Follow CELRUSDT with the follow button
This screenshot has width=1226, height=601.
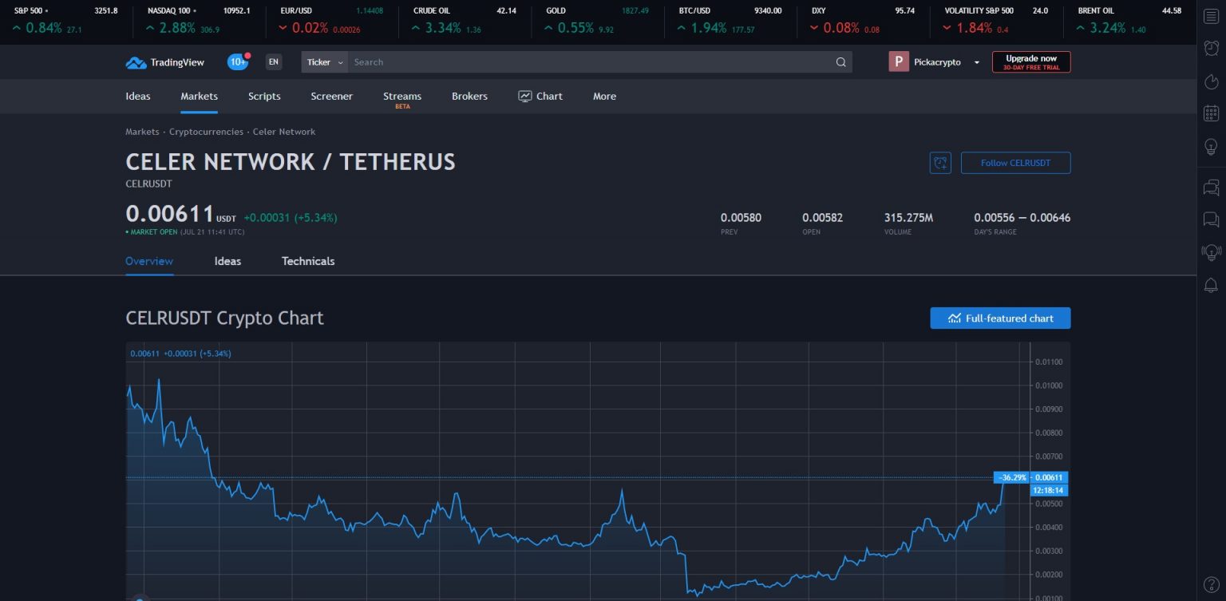[x=1015, y=162]
